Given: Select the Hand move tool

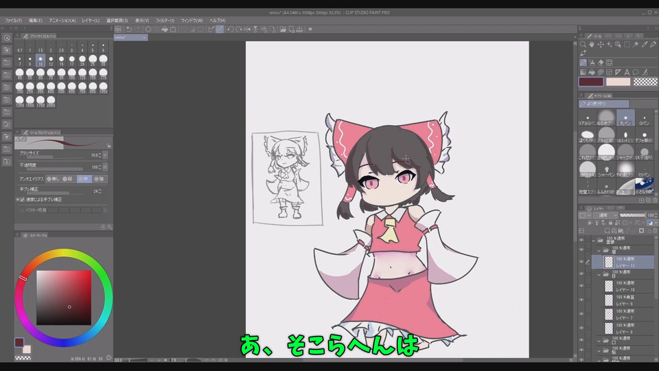Looking at the screenshot, I should [592, 44].
